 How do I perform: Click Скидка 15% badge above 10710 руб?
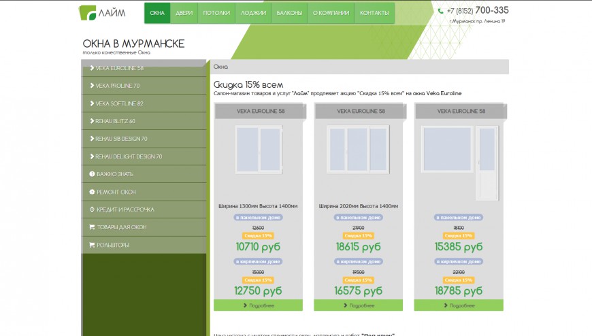point(259,235)
